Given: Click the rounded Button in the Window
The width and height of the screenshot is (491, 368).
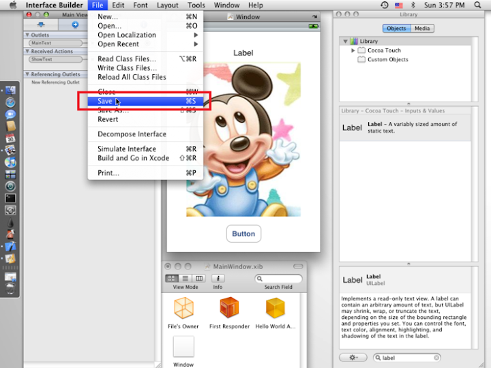Looking at the screenshot, I should tap(243, 234).
